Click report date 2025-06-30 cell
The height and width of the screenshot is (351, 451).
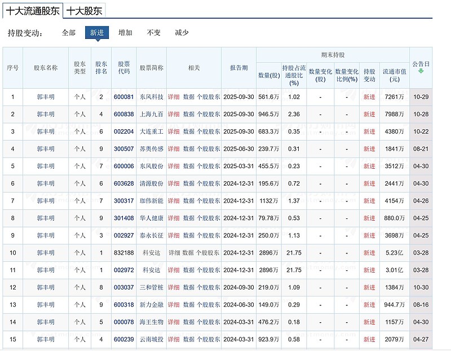click(x=238, y=149)
